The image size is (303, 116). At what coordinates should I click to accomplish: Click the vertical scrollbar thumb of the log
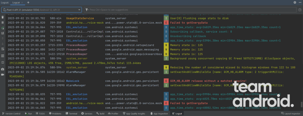[x=302, y=104]
